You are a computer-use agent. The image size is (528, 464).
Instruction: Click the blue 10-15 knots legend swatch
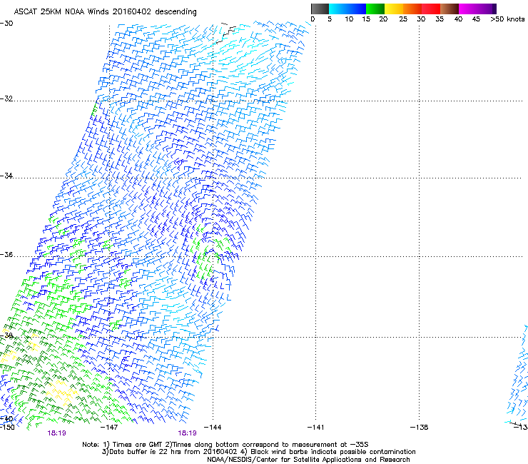(357, 9)
